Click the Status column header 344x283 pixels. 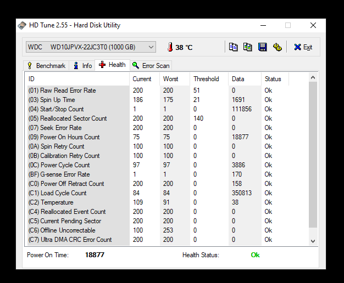tap(275, 79)
